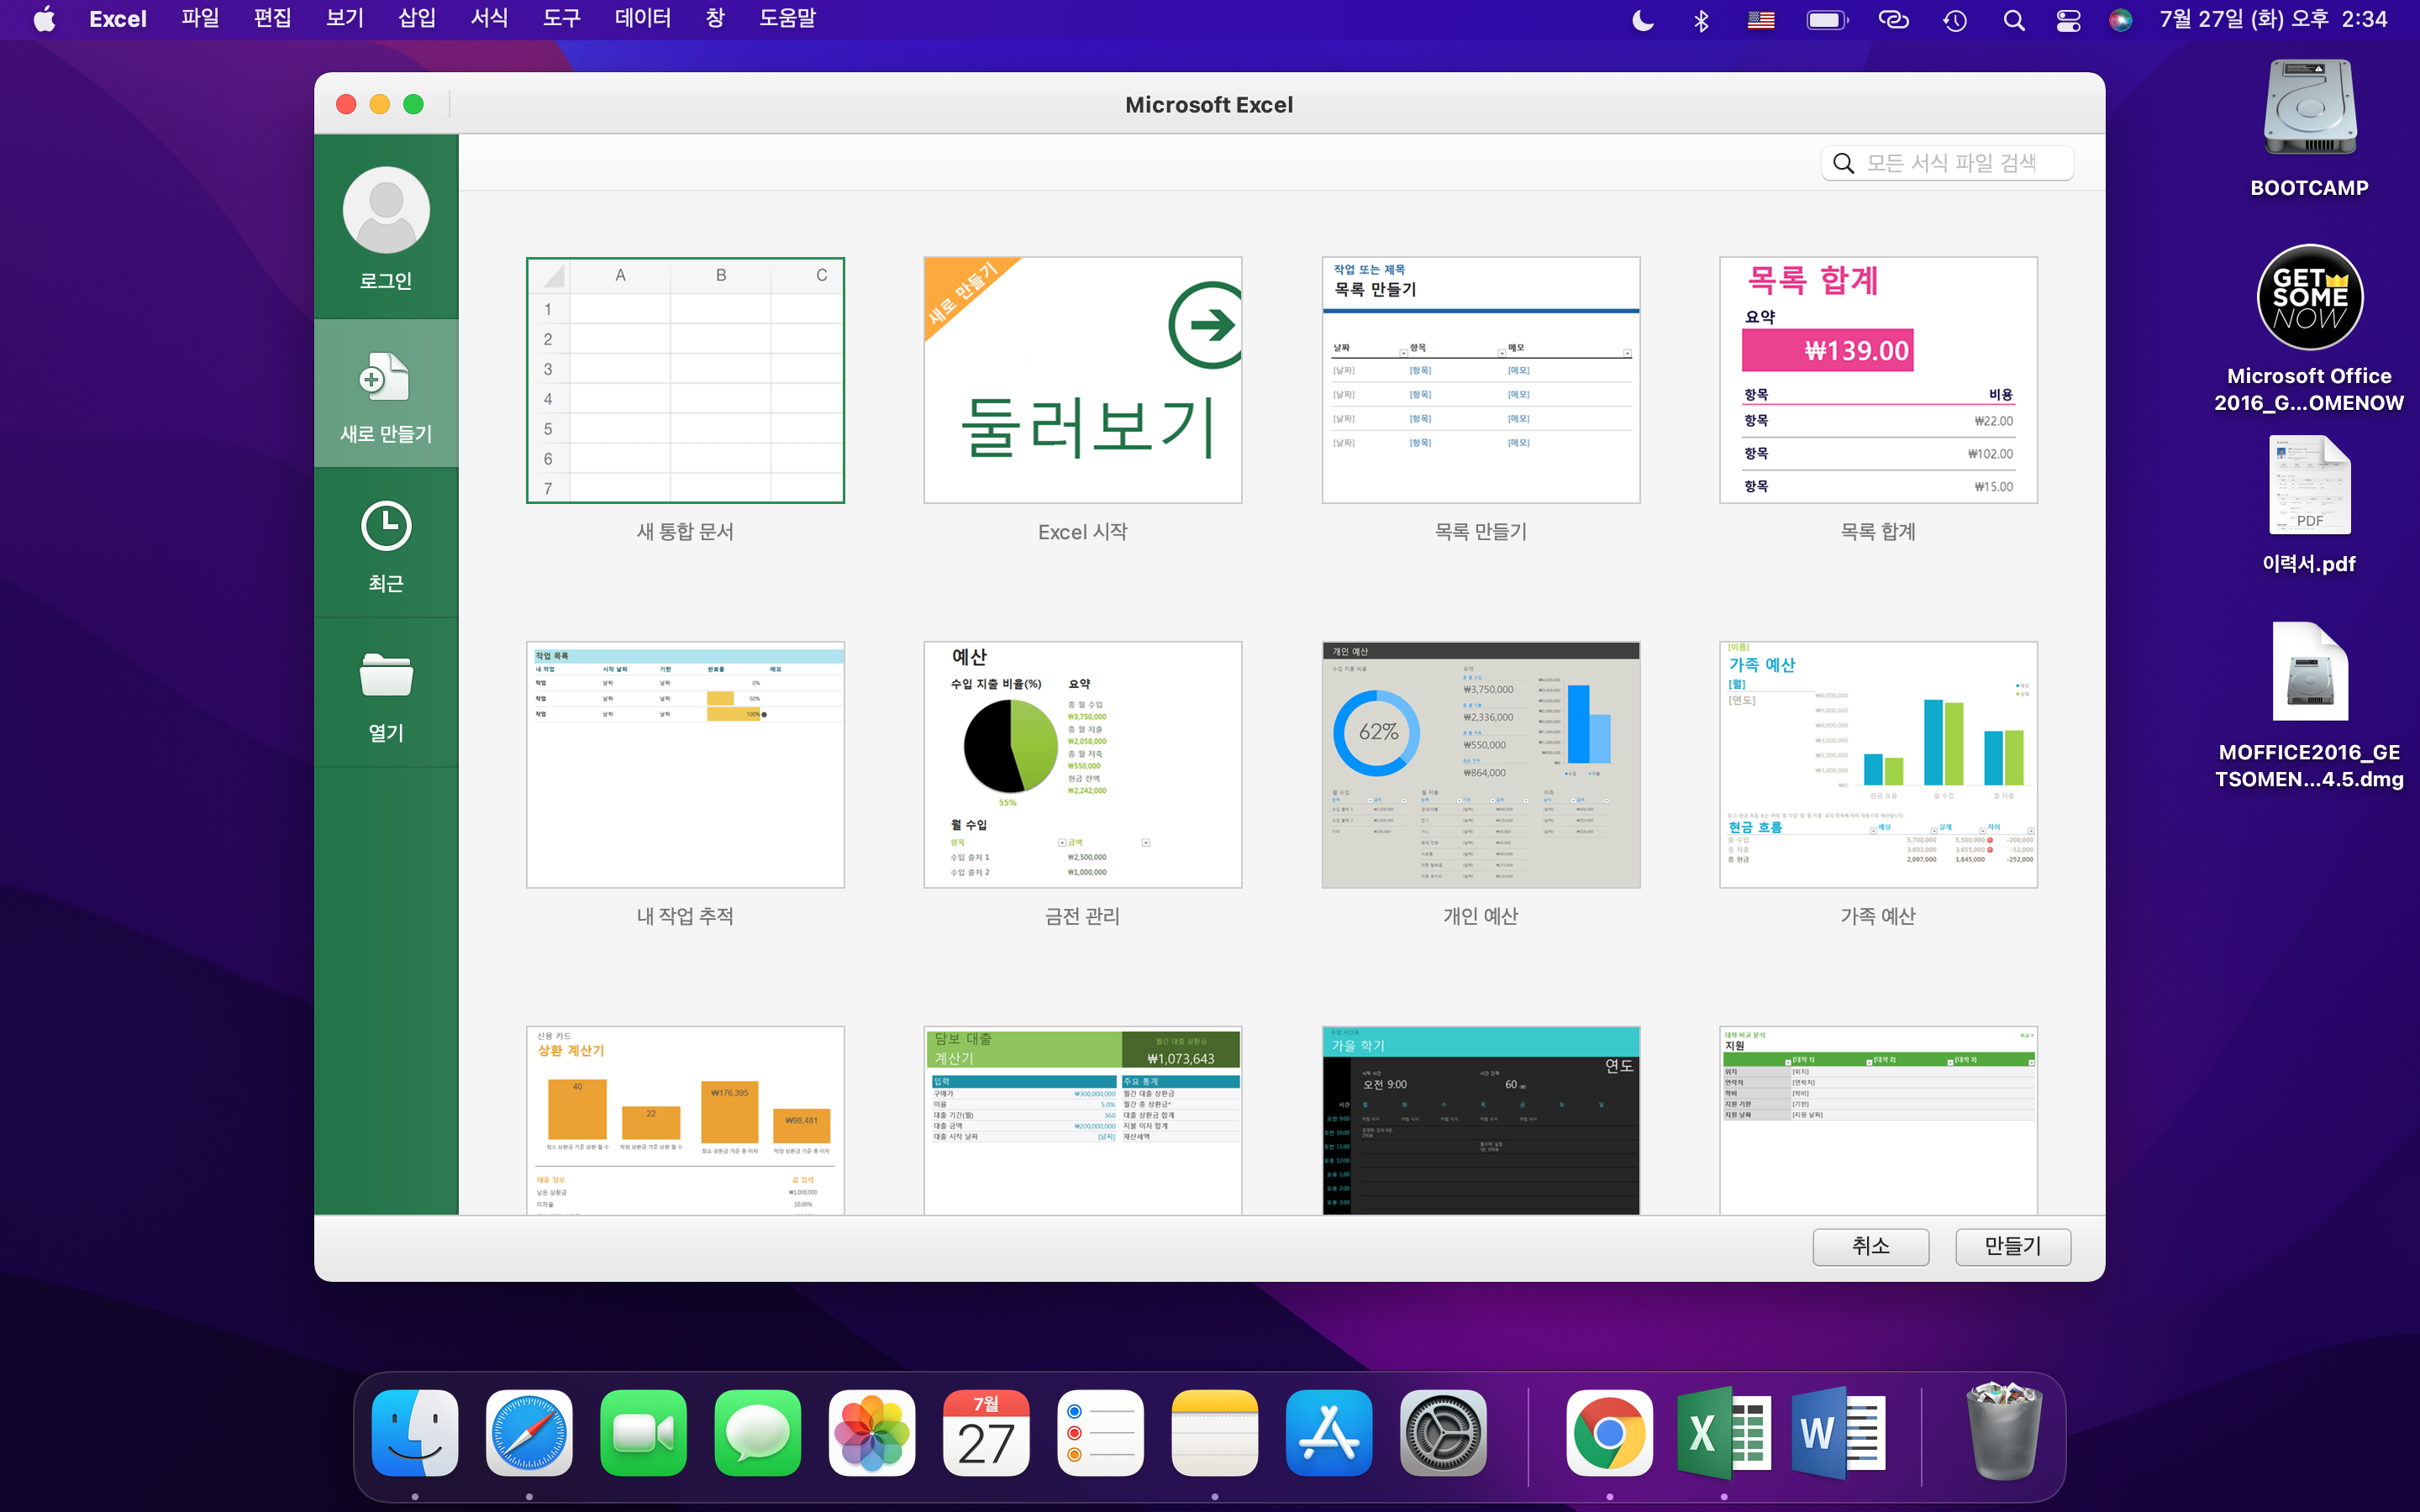The width and height of the screenshot is (2420, 1512).
Task: Select the MOFFICE2016 dmg file on desktop
Action: point(2310,672)
